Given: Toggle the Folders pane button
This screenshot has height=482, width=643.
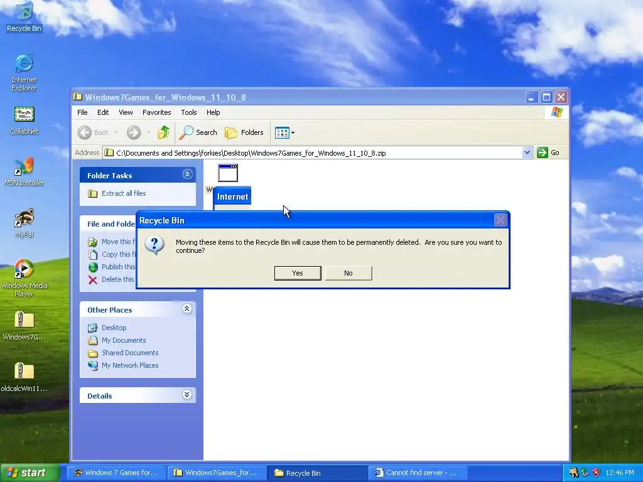Looking at the screenshot, I should [x=244, y=132].
